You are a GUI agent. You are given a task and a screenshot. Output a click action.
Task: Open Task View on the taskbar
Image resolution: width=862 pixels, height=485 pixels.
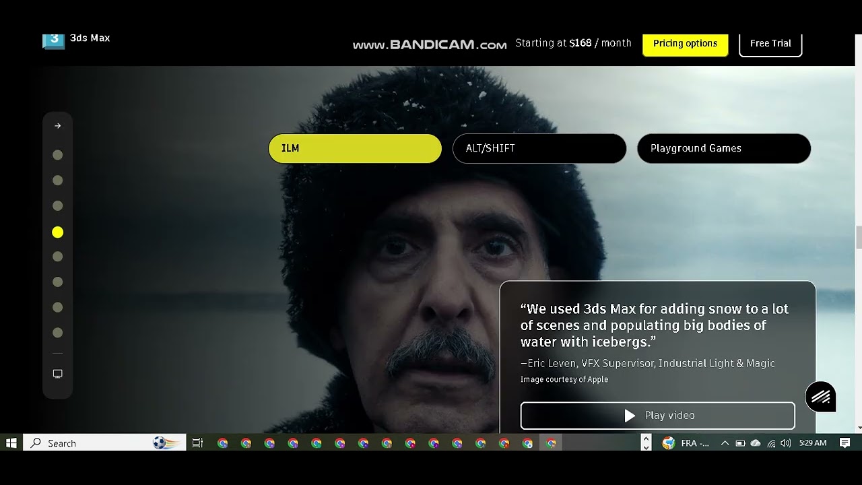[x=197, y=443]
